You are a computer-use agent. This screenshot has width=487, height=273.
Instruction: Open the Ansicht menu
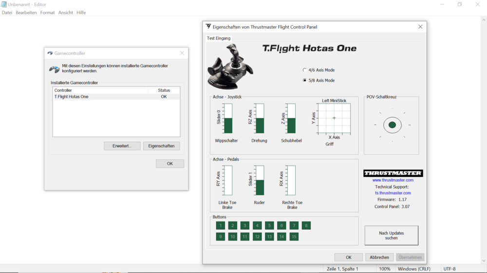(66, 13)
